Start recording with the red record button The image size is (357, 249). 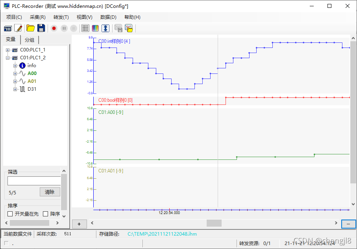pos(54,28)
